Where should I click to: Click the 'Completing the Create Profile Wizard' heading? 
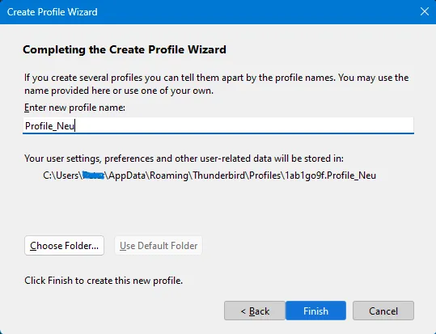(125, 49)
